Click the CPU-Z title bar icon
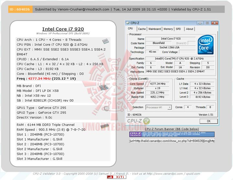This screenshot has width=233, height=180. pyautogui.click(x=128, y=23)
